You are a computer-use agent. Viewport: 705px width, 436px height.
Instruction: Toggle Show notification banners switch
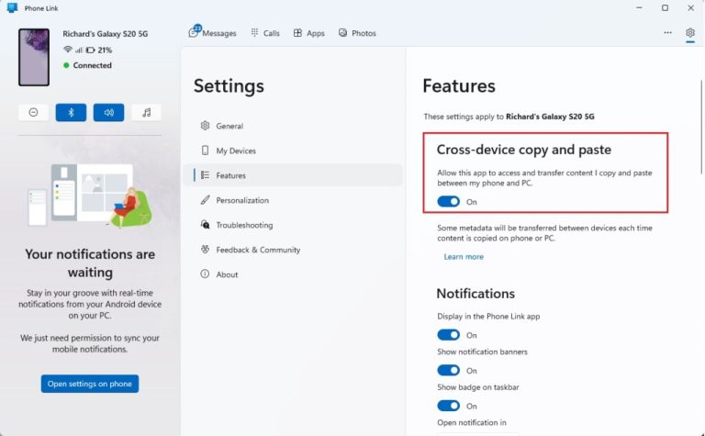click(x=448, y=371)
